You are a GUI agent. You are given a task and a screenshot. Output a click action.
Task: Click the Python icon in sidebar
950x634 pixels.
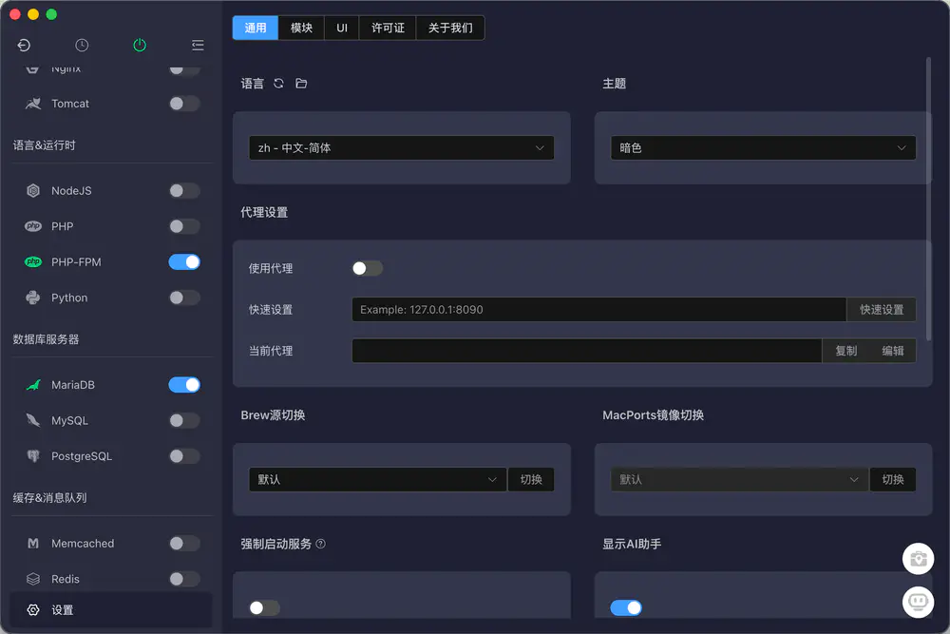(x=33, y=298)
